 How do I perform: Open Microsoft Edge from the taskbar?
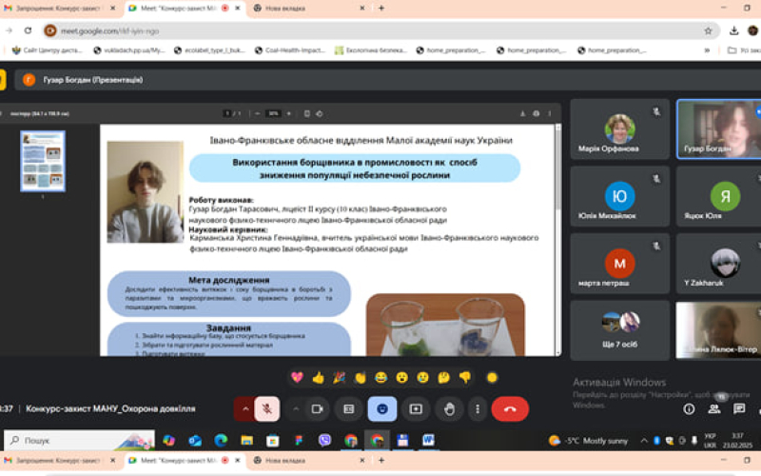coord(221,441)
